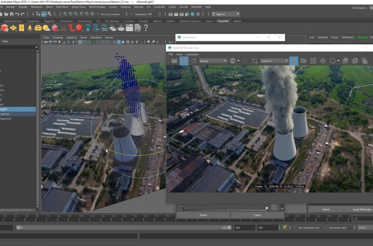This screenshot has width=373, height=246.
Task: Toggle the IPR render button in Render View
Action: tap(184, 61)
